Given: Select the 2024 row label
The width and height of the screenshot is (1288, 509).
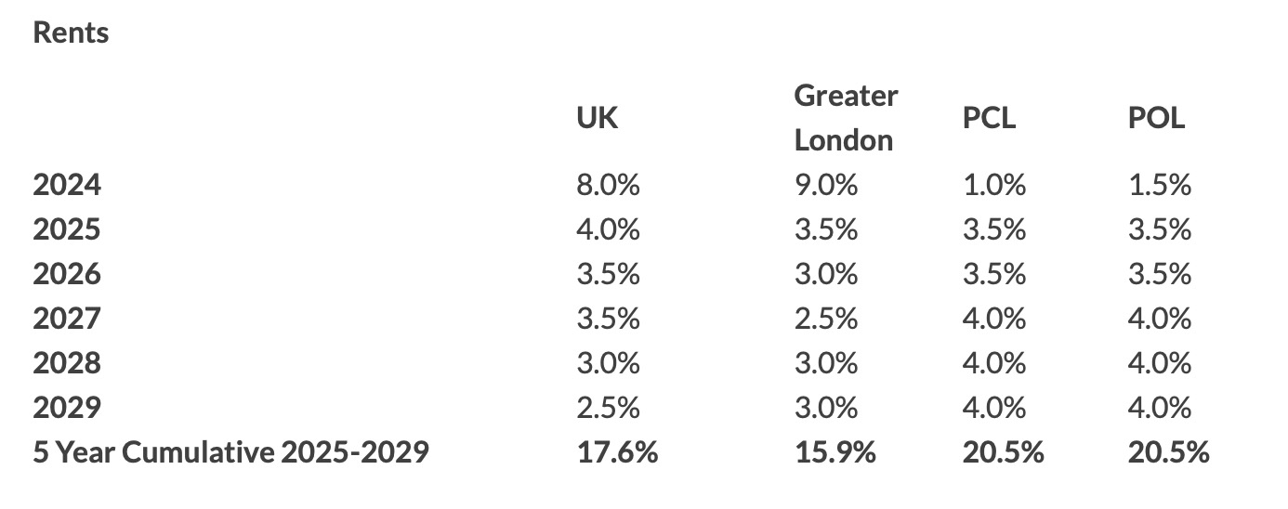Looking at the screenshot, I should [x=67, y=185].
